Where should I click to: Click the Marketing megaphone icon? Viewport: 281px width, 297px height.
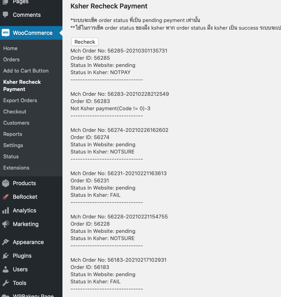click(x=6, y=224)
